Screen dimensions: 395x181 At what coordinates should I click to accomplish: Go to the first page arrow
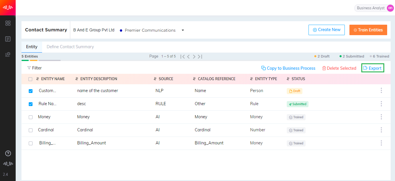click(183, 56)
